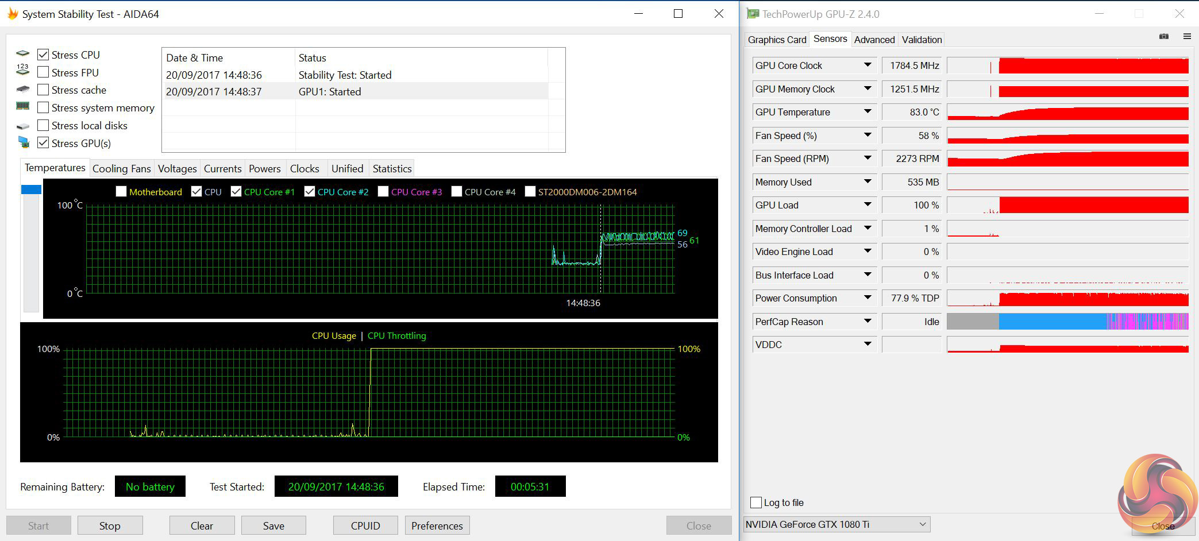
Task: Click the disk drive icon beside Stress local disks
Action: (23, 126)
